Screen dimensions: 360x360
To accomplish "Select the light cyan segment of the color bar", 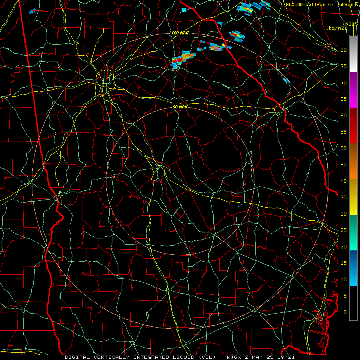I will 353,268.
